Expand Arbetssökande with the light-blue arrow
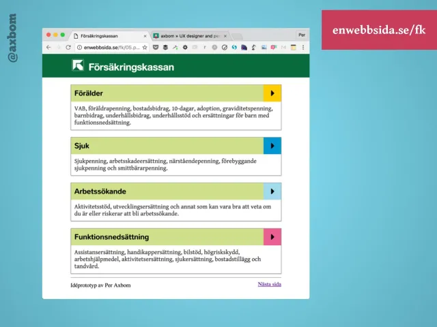The height and width of the screenshot is (327, 437). click(x=272, y=191)
